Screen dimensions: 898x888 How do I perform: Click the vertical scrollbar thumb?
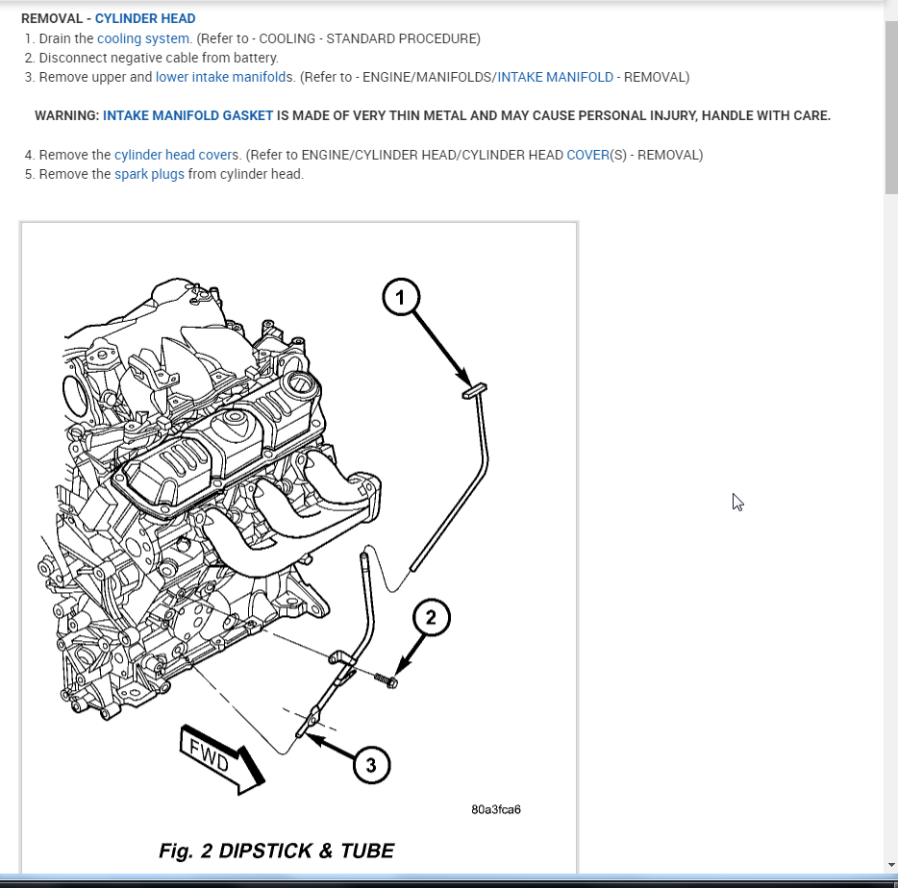coord(891,108)
